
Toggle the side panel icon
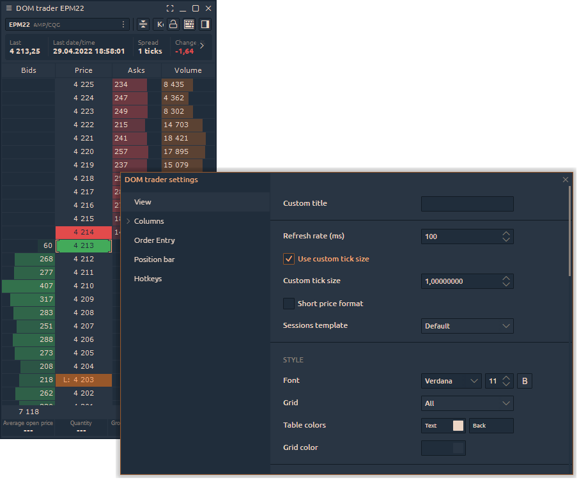pos(205,24)
